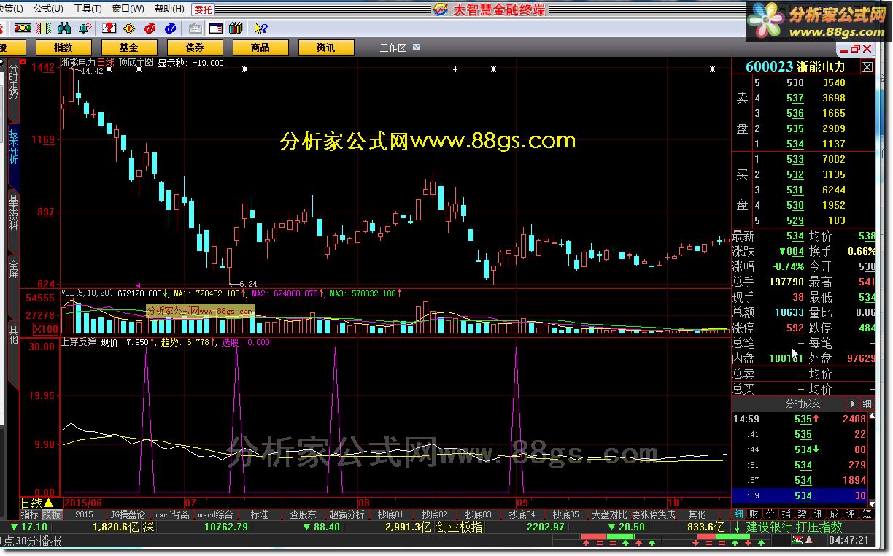Select the macd背离 template tab
The height and width of the screenshot is (556, 893).
[x=172, y=514]
